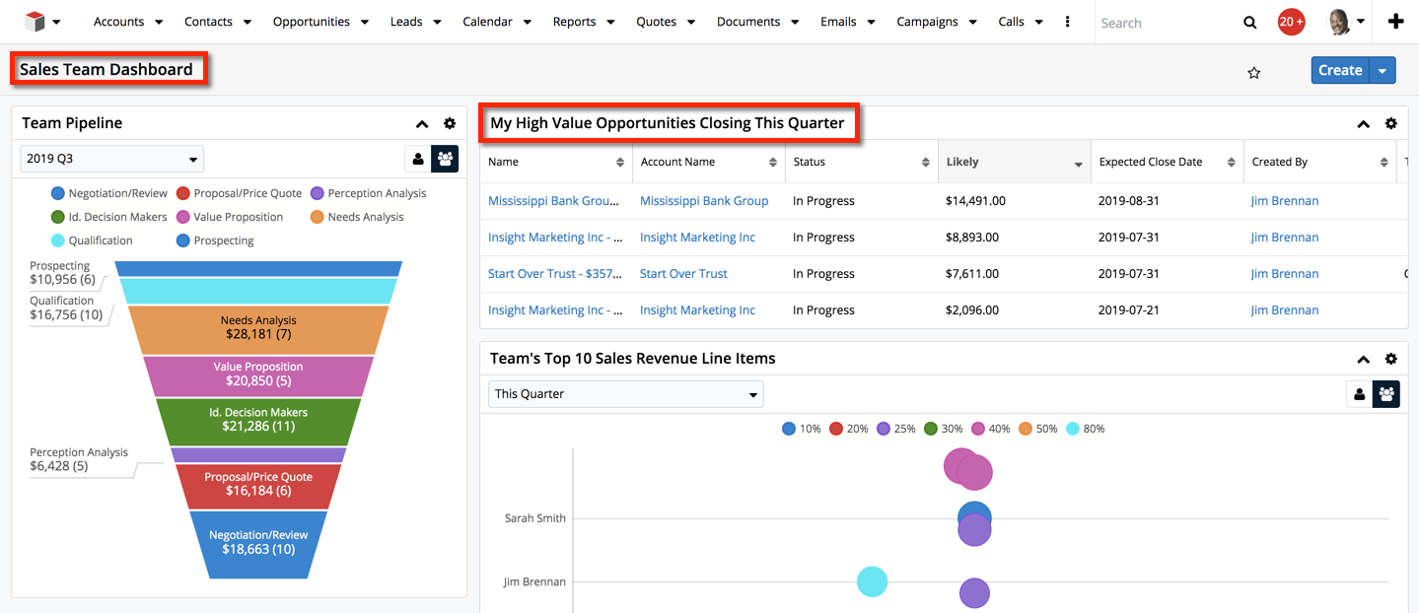Toggle Top 10 Sales to single user view
1419x613 pixels.
click(1359, 394)
